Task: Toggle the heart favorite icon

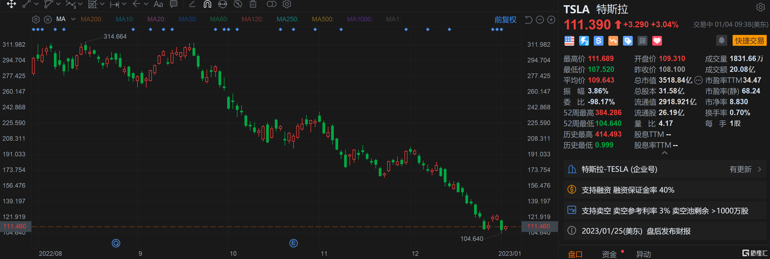Action: coord(657,41)
